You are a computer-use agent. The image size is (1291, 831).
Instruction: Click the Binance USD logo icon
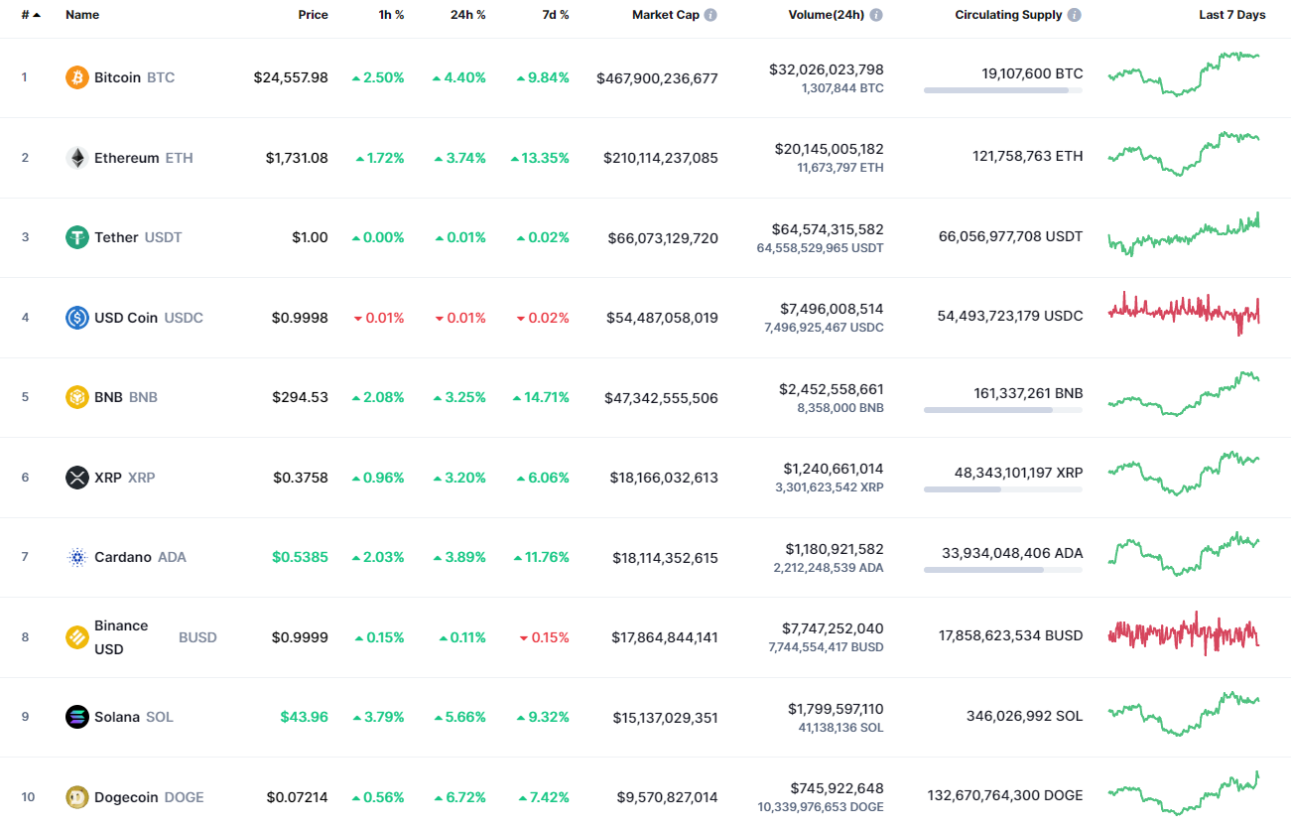tap(76, 637)
